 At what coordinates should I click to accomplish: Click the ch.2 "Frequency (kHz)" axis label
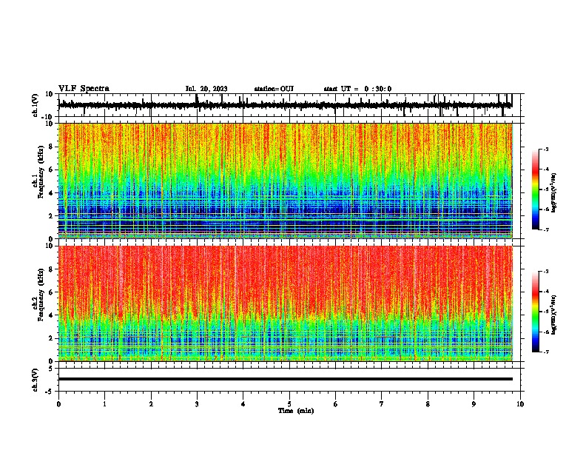(x=41, y=294)
